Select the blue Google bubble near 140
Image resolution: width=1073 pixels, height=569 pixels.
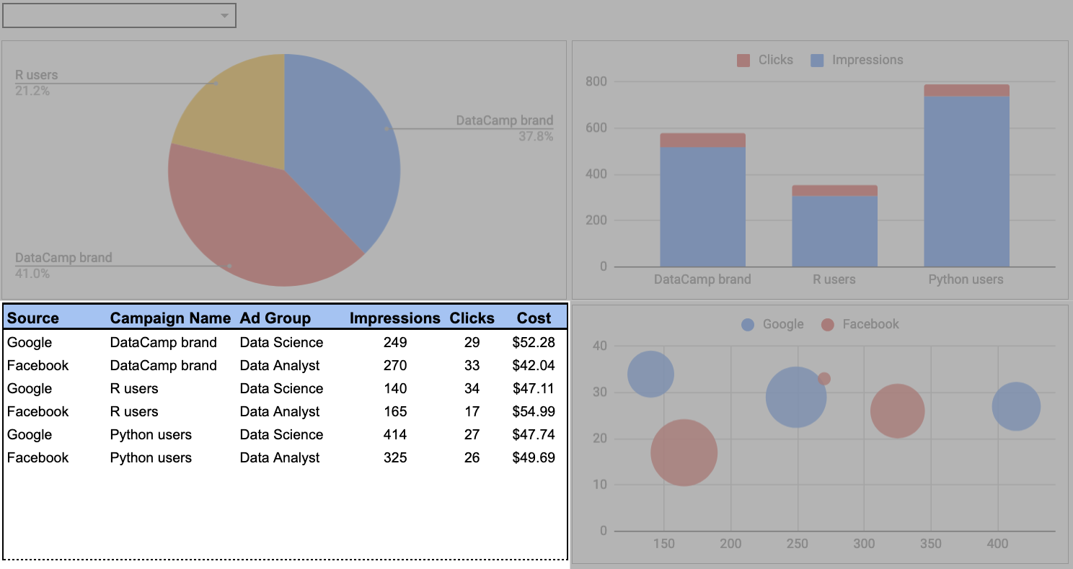coord(650,375)
